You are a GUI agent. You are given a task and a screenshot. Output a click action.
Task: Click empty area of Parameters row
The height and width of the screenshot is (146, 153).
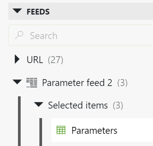point(135,130)
